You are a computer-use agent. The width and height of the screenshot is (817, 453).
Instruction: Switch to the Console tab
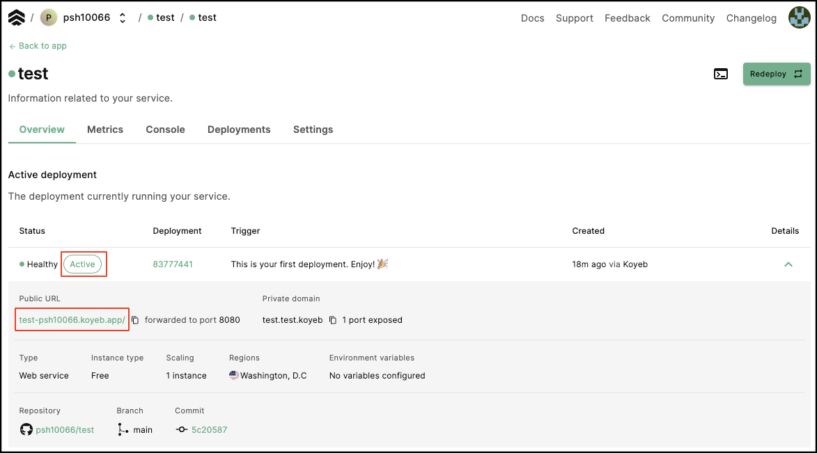click(x=165, y=129)
